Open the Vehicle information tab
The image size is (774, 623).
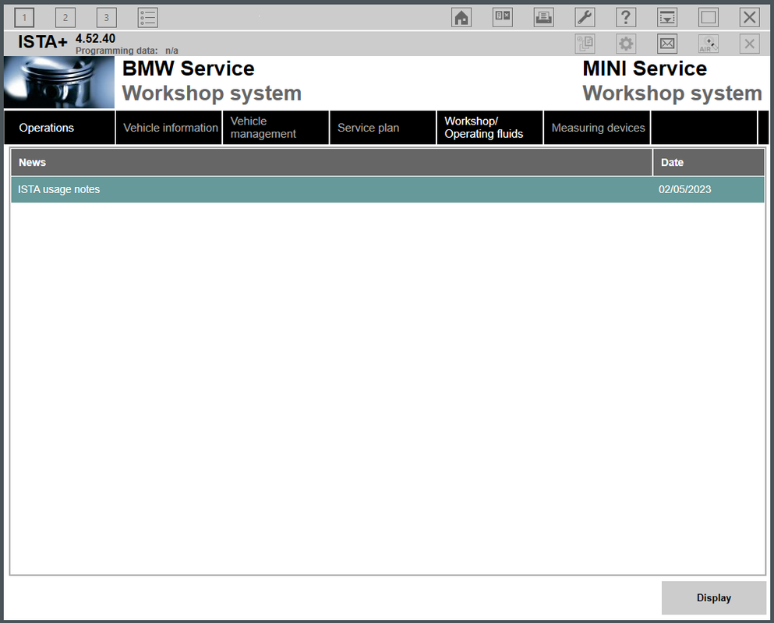pyautogui.click(x=169, y=128)
